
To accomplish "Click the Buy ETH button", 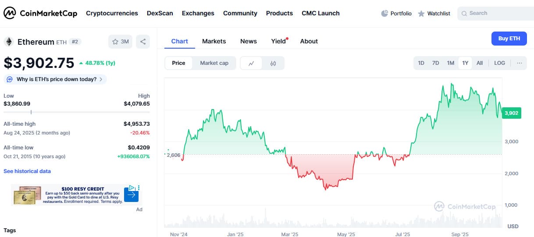I will point(509,39).
